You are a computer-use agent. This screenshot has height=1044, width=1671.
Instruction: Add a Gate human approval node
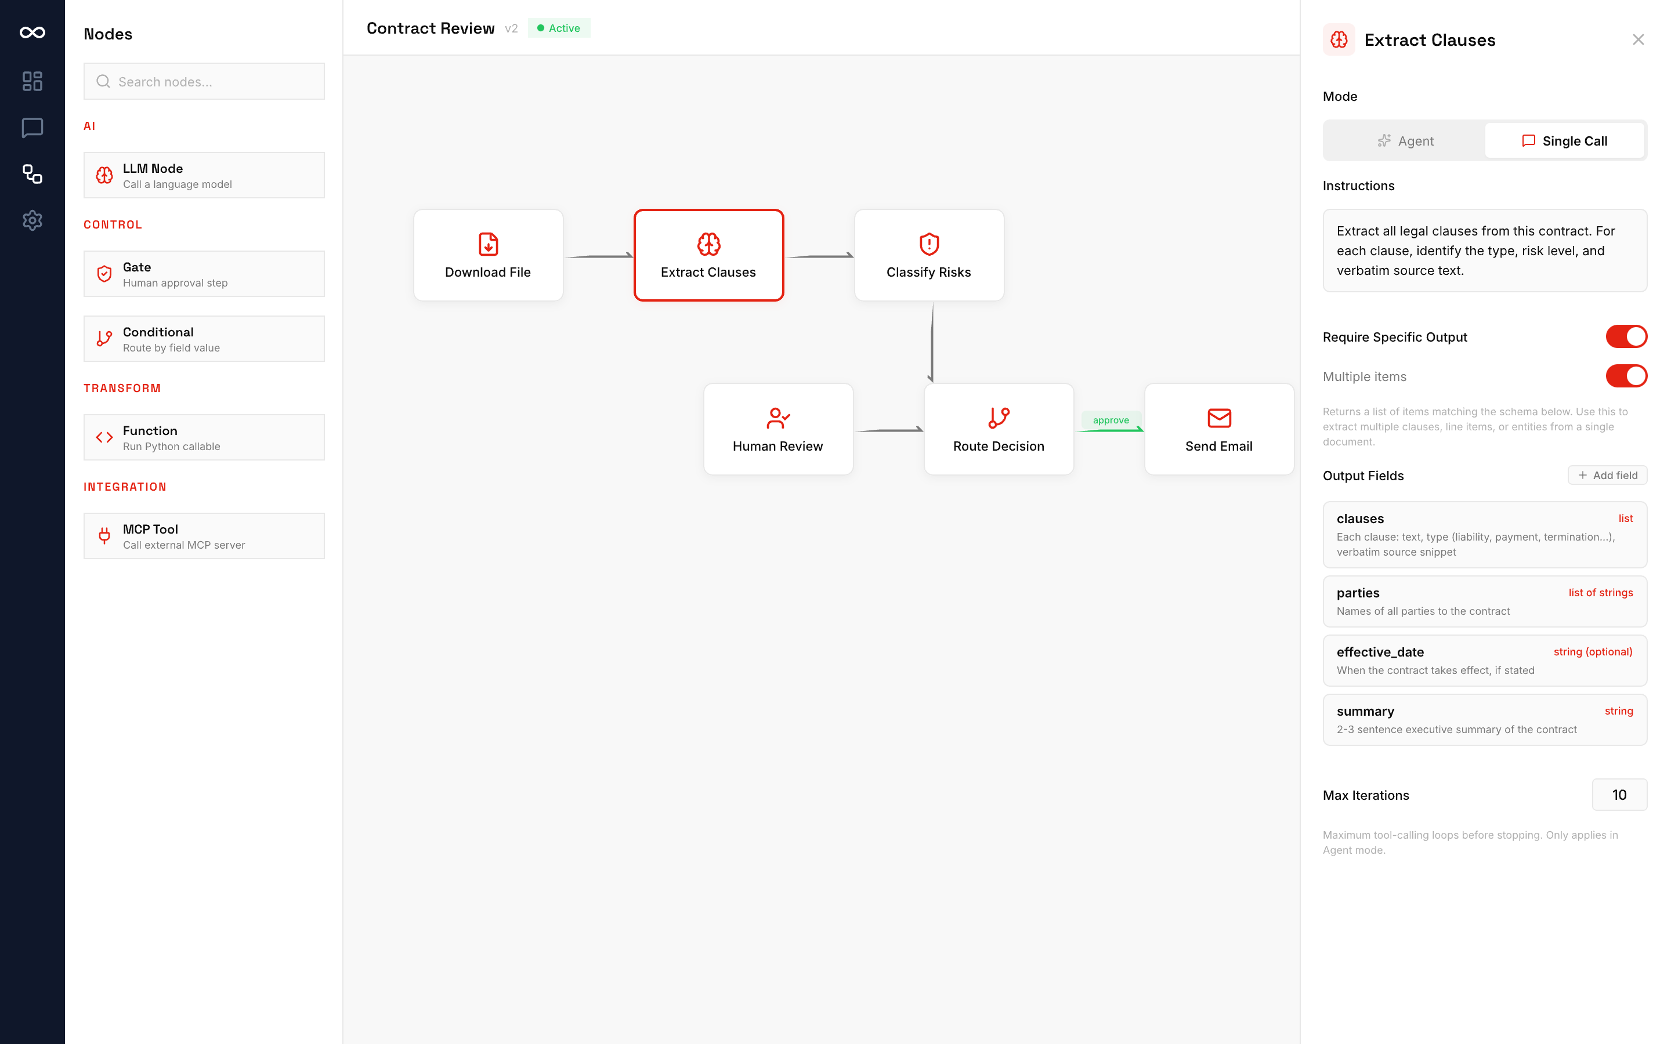tap(204, 273)
